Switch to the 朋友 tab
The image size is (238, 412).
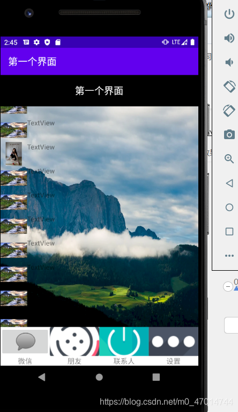coord(75,346)
